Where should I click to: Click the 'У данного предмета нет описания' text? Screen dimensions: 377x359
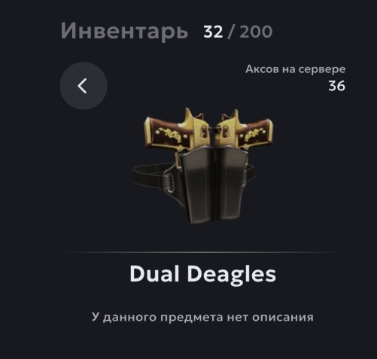(x=202, y=317)
